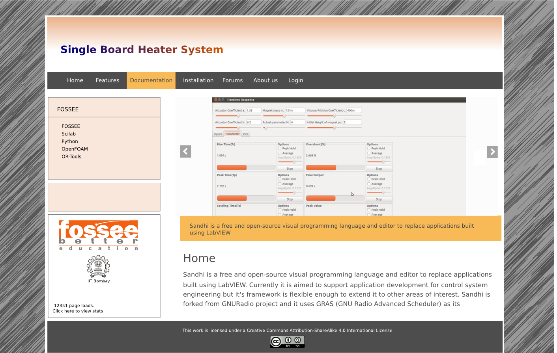
Task: Open the Forums page
Action: click(x=232, y=80)
